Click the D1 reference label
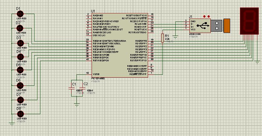This screenshot has height=136, width=262. (18, 8)
